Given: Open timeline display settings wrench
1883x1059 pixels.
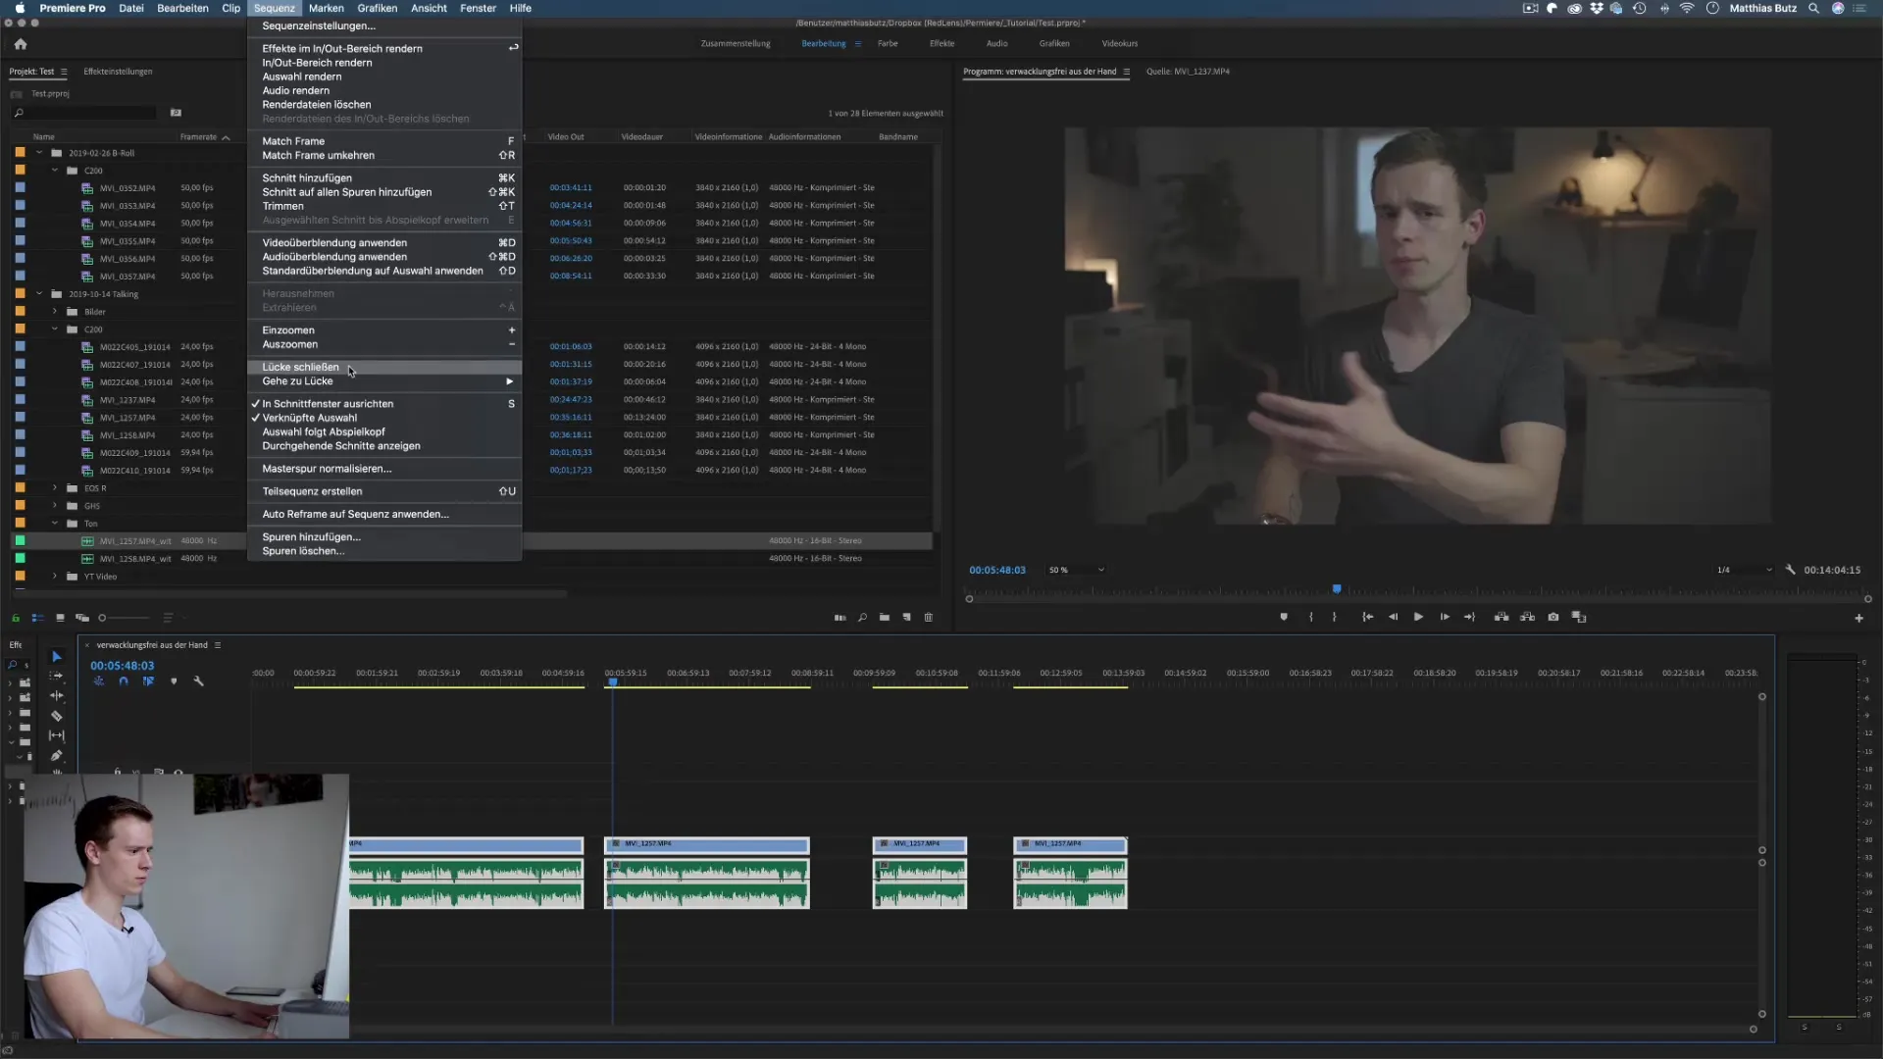Looking at the screenshot, I should pos(199,681).
